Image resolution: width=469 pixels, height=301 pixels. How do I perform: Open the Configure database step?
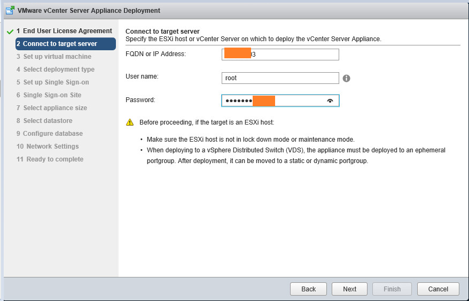[x=50, y=134]
